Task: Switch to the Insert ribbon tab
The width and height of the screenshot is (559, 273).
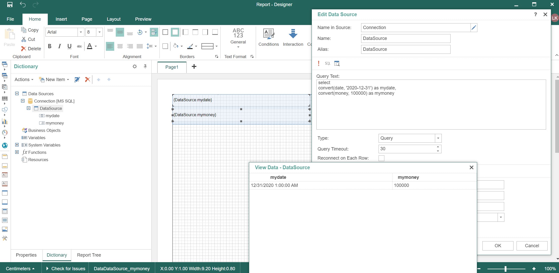Action: tap(61, 19)
